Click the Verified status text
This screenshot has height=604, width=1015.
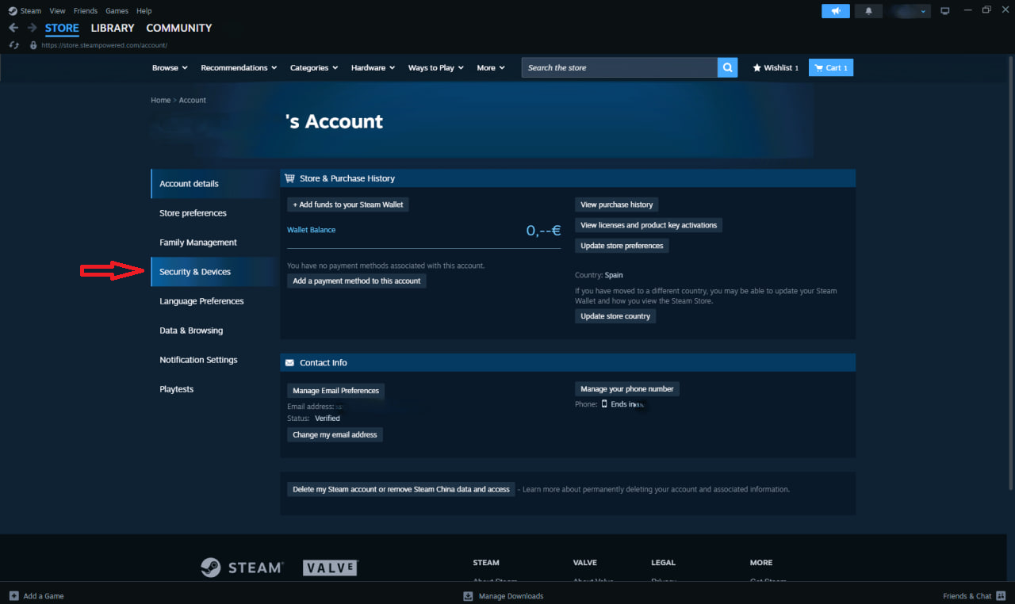[x=327, y=419]
